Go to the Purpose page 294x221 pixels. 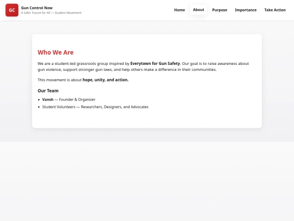click(219, 10)
